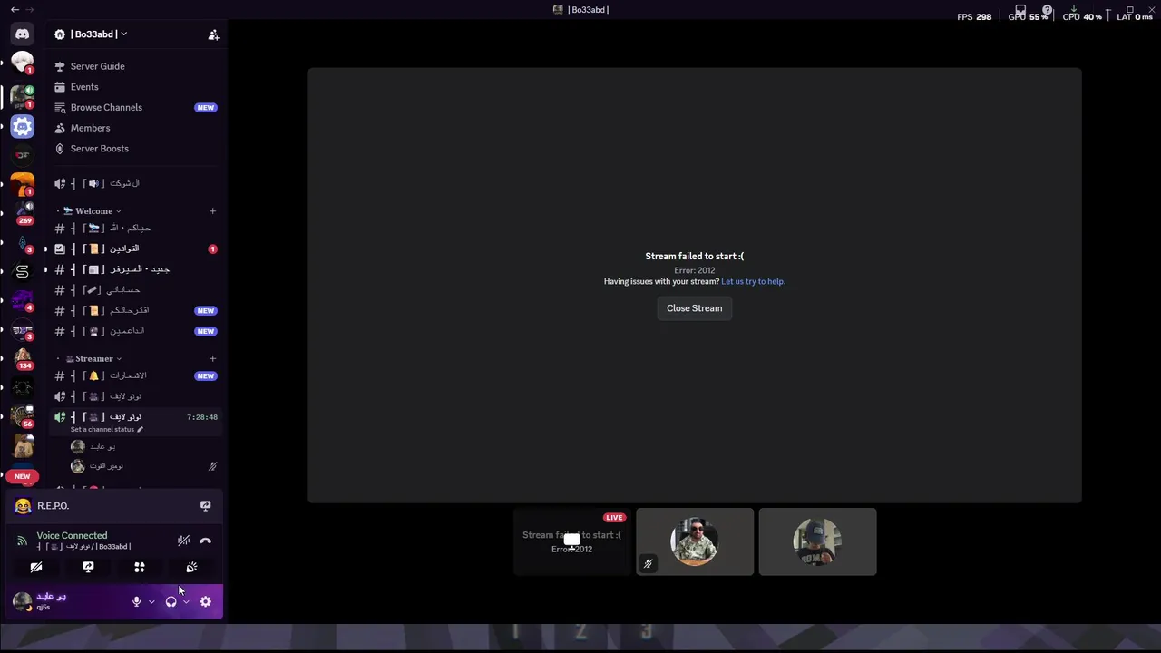This screenshot has height=653, width=1161.
Task: Open purple car server icon with badge 4
Action: 23,300
